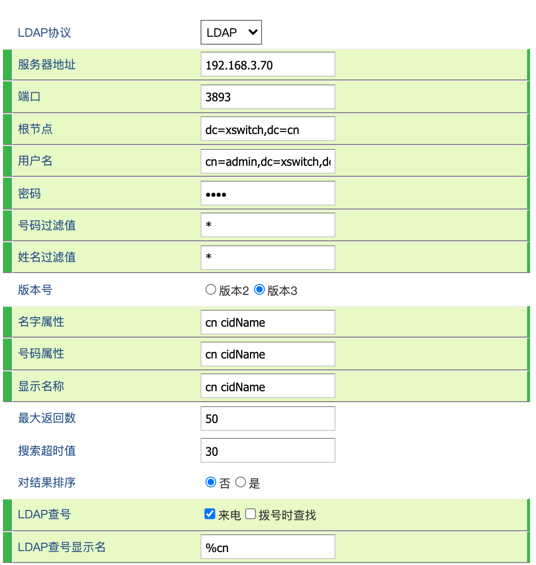
Task: Click the 来电 label text
Action: 229,515
